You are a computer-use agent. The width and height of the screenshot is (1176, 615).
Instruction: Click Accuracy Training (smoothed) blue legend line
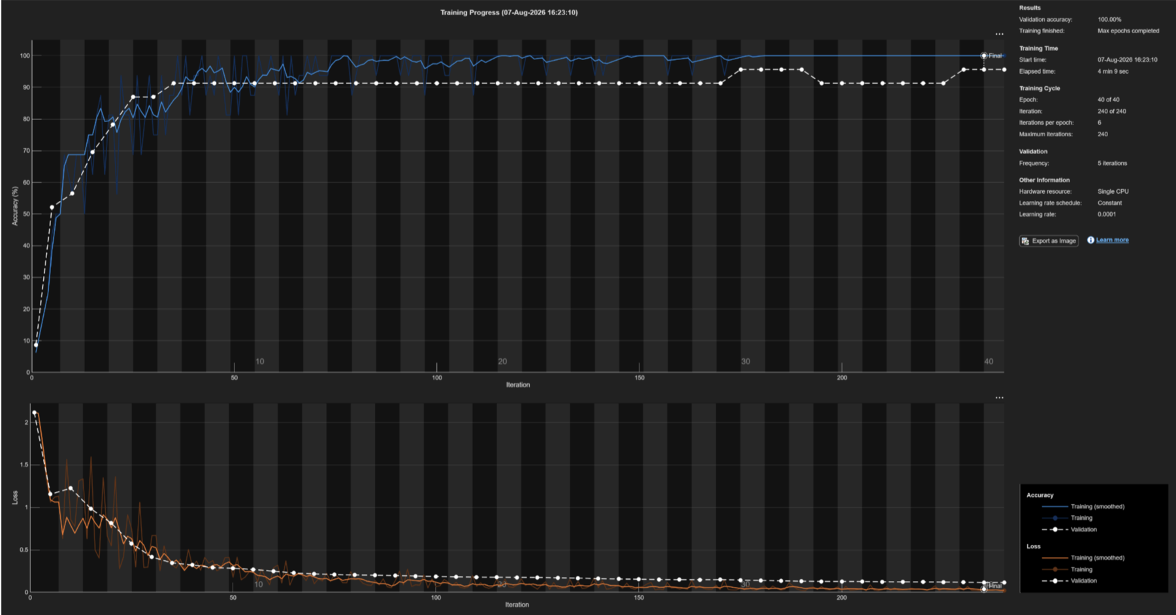[x=1054, y=507]
